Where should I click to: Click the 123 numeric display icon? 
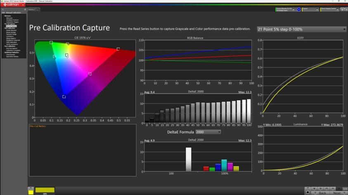coord(345,188)
